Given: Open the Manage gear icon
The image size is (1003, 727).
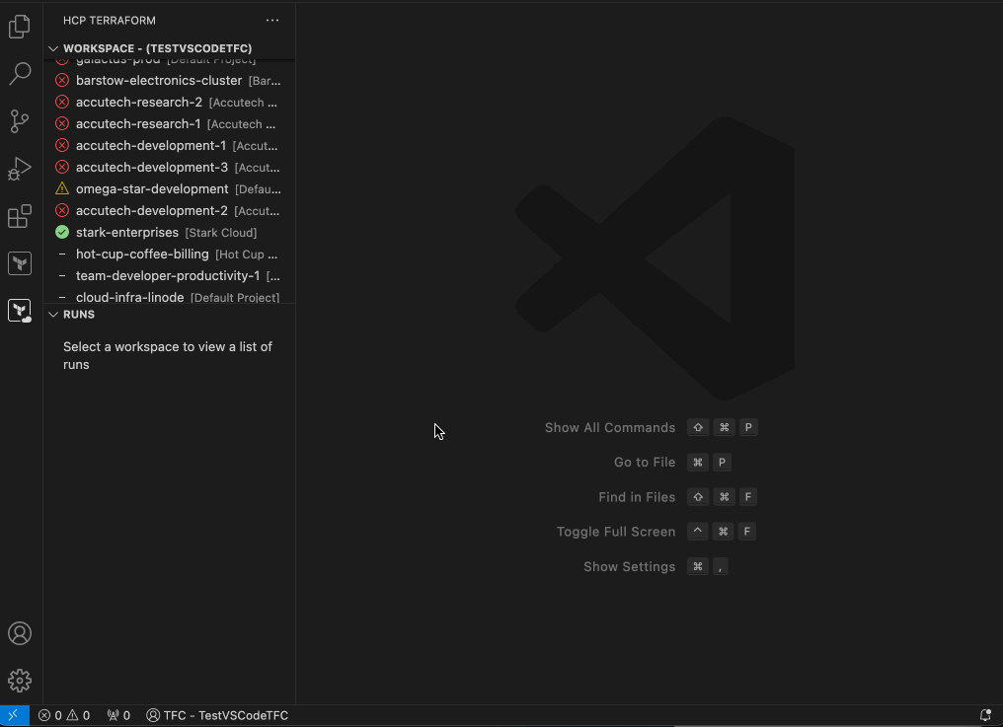Looking at the screenshot, I should [20, 681].
